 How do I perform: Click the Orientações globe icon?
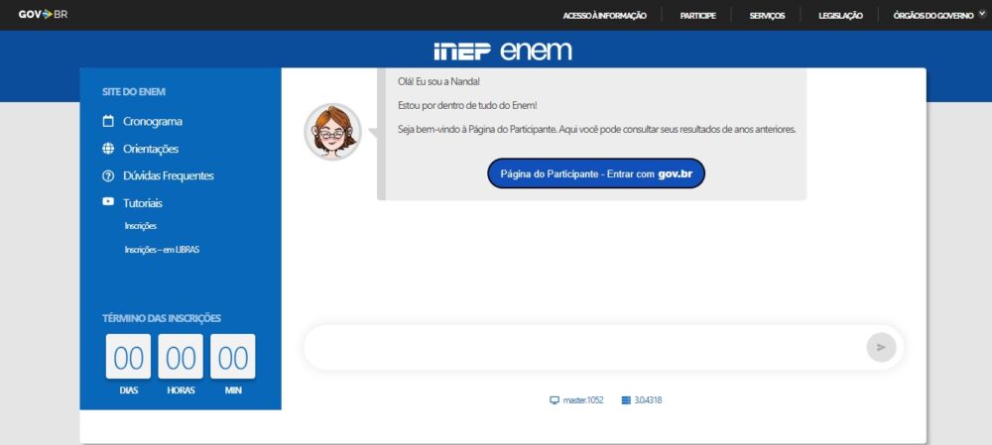coord(108,149)
